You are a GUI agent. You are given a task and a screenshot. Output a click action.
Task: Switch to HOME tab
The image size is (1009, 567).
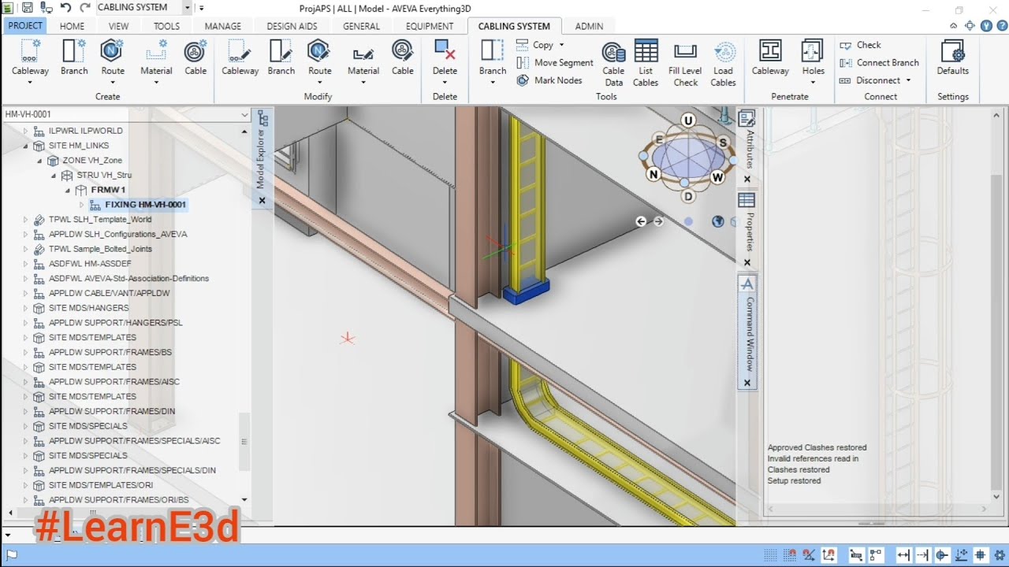tap(72, 26)
